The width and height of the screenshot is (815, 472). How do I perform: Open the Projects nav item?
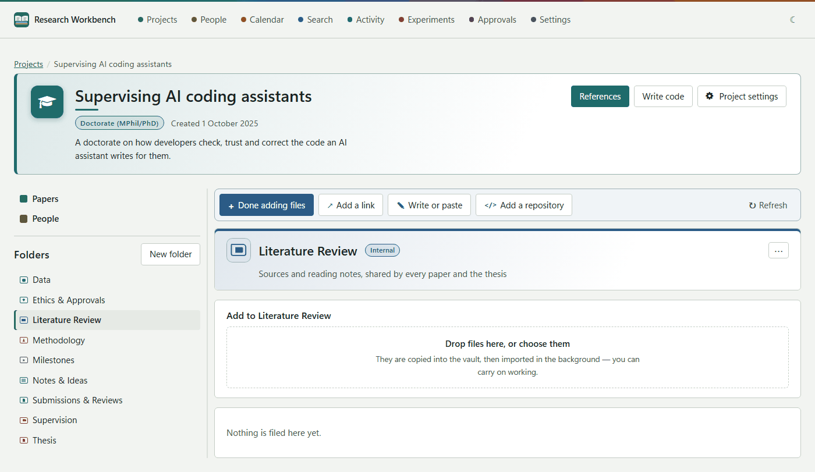coord(157,20)
